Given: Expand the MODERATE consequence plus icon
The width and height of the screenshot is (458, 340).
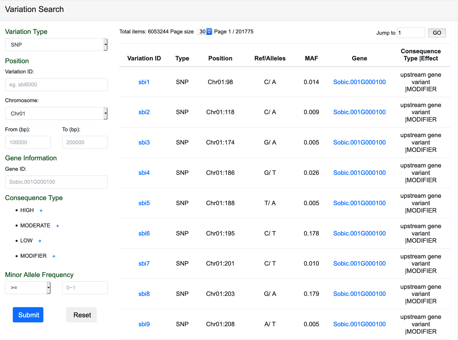Looking at the screenshot, I should coord(58,226).
